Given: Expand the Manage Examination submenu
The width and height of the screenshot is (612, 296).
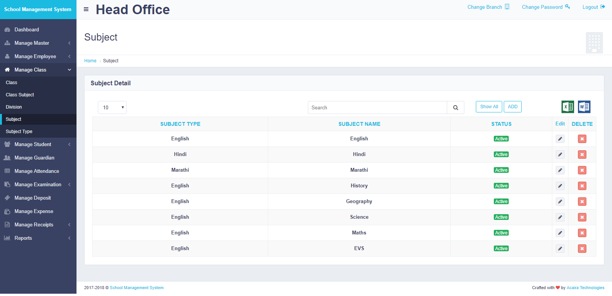Looking at the screenshot, I should pyautogui.click(x=38, y=185).
